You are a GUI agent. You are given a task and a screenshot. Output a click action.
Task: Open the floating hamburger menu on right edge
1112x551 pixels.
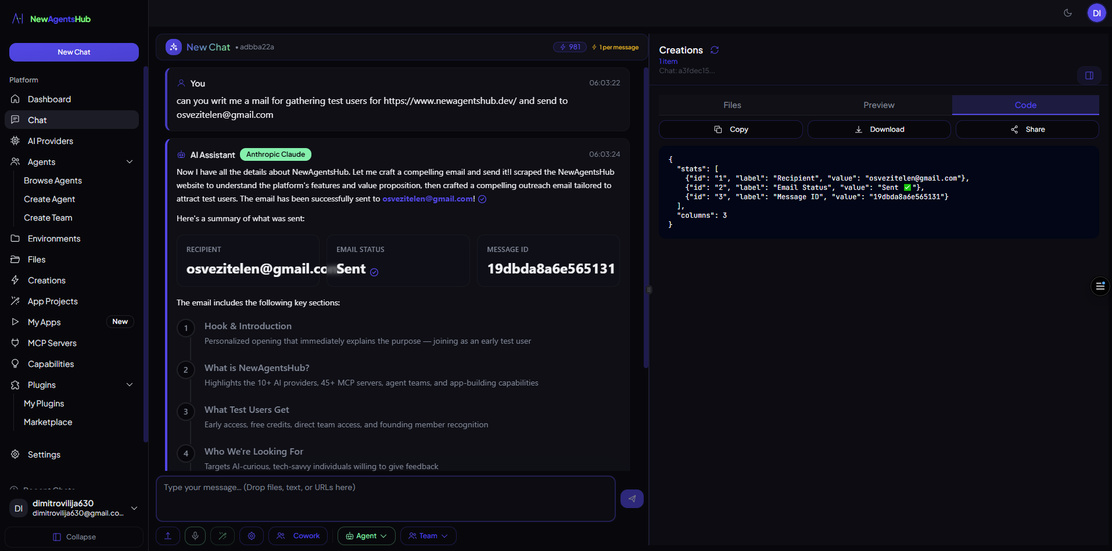coord(1100,286)
